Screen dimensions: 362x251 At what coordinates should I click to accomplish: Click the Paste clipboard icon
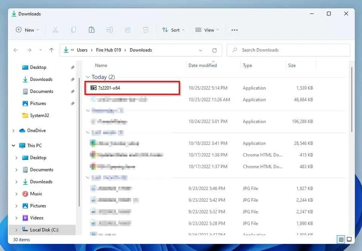[x=91, y=30]
